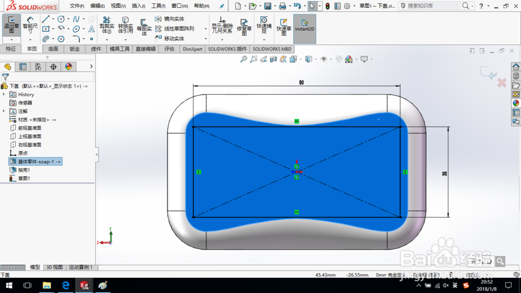Click the Rebuild (traffic light) icon
Viewport: 521px width, 293px height.
click(x=328, y=6)
